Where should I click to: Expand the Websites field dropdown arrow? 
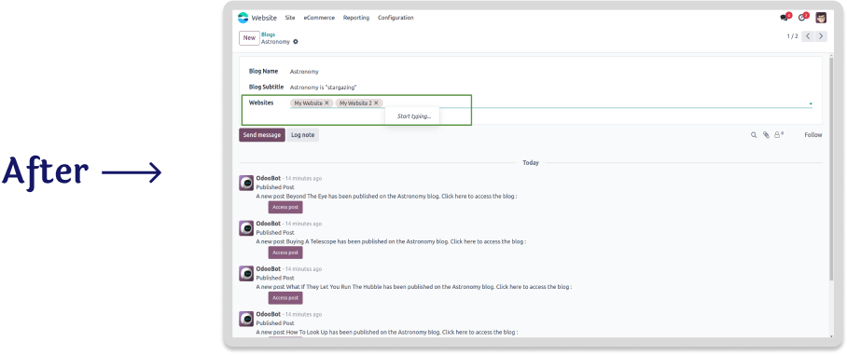(811, 103)
